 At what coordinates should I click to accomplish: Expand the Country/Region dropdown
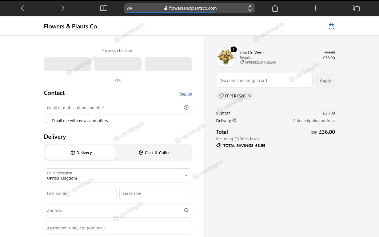point(118,176)
